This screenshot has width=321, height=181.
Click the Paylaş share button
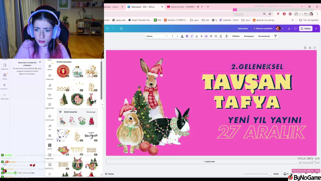tap(306, 28)
